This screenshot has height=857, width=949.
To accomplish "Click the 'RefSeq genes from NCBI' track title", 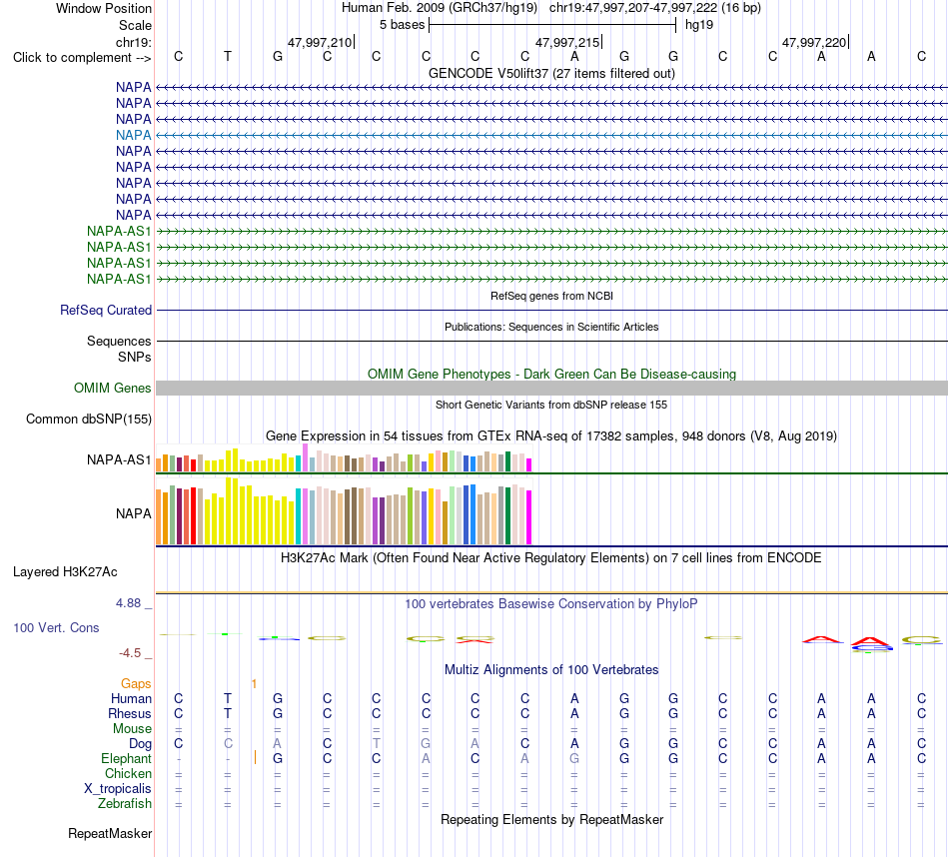I will pos(551,296).
